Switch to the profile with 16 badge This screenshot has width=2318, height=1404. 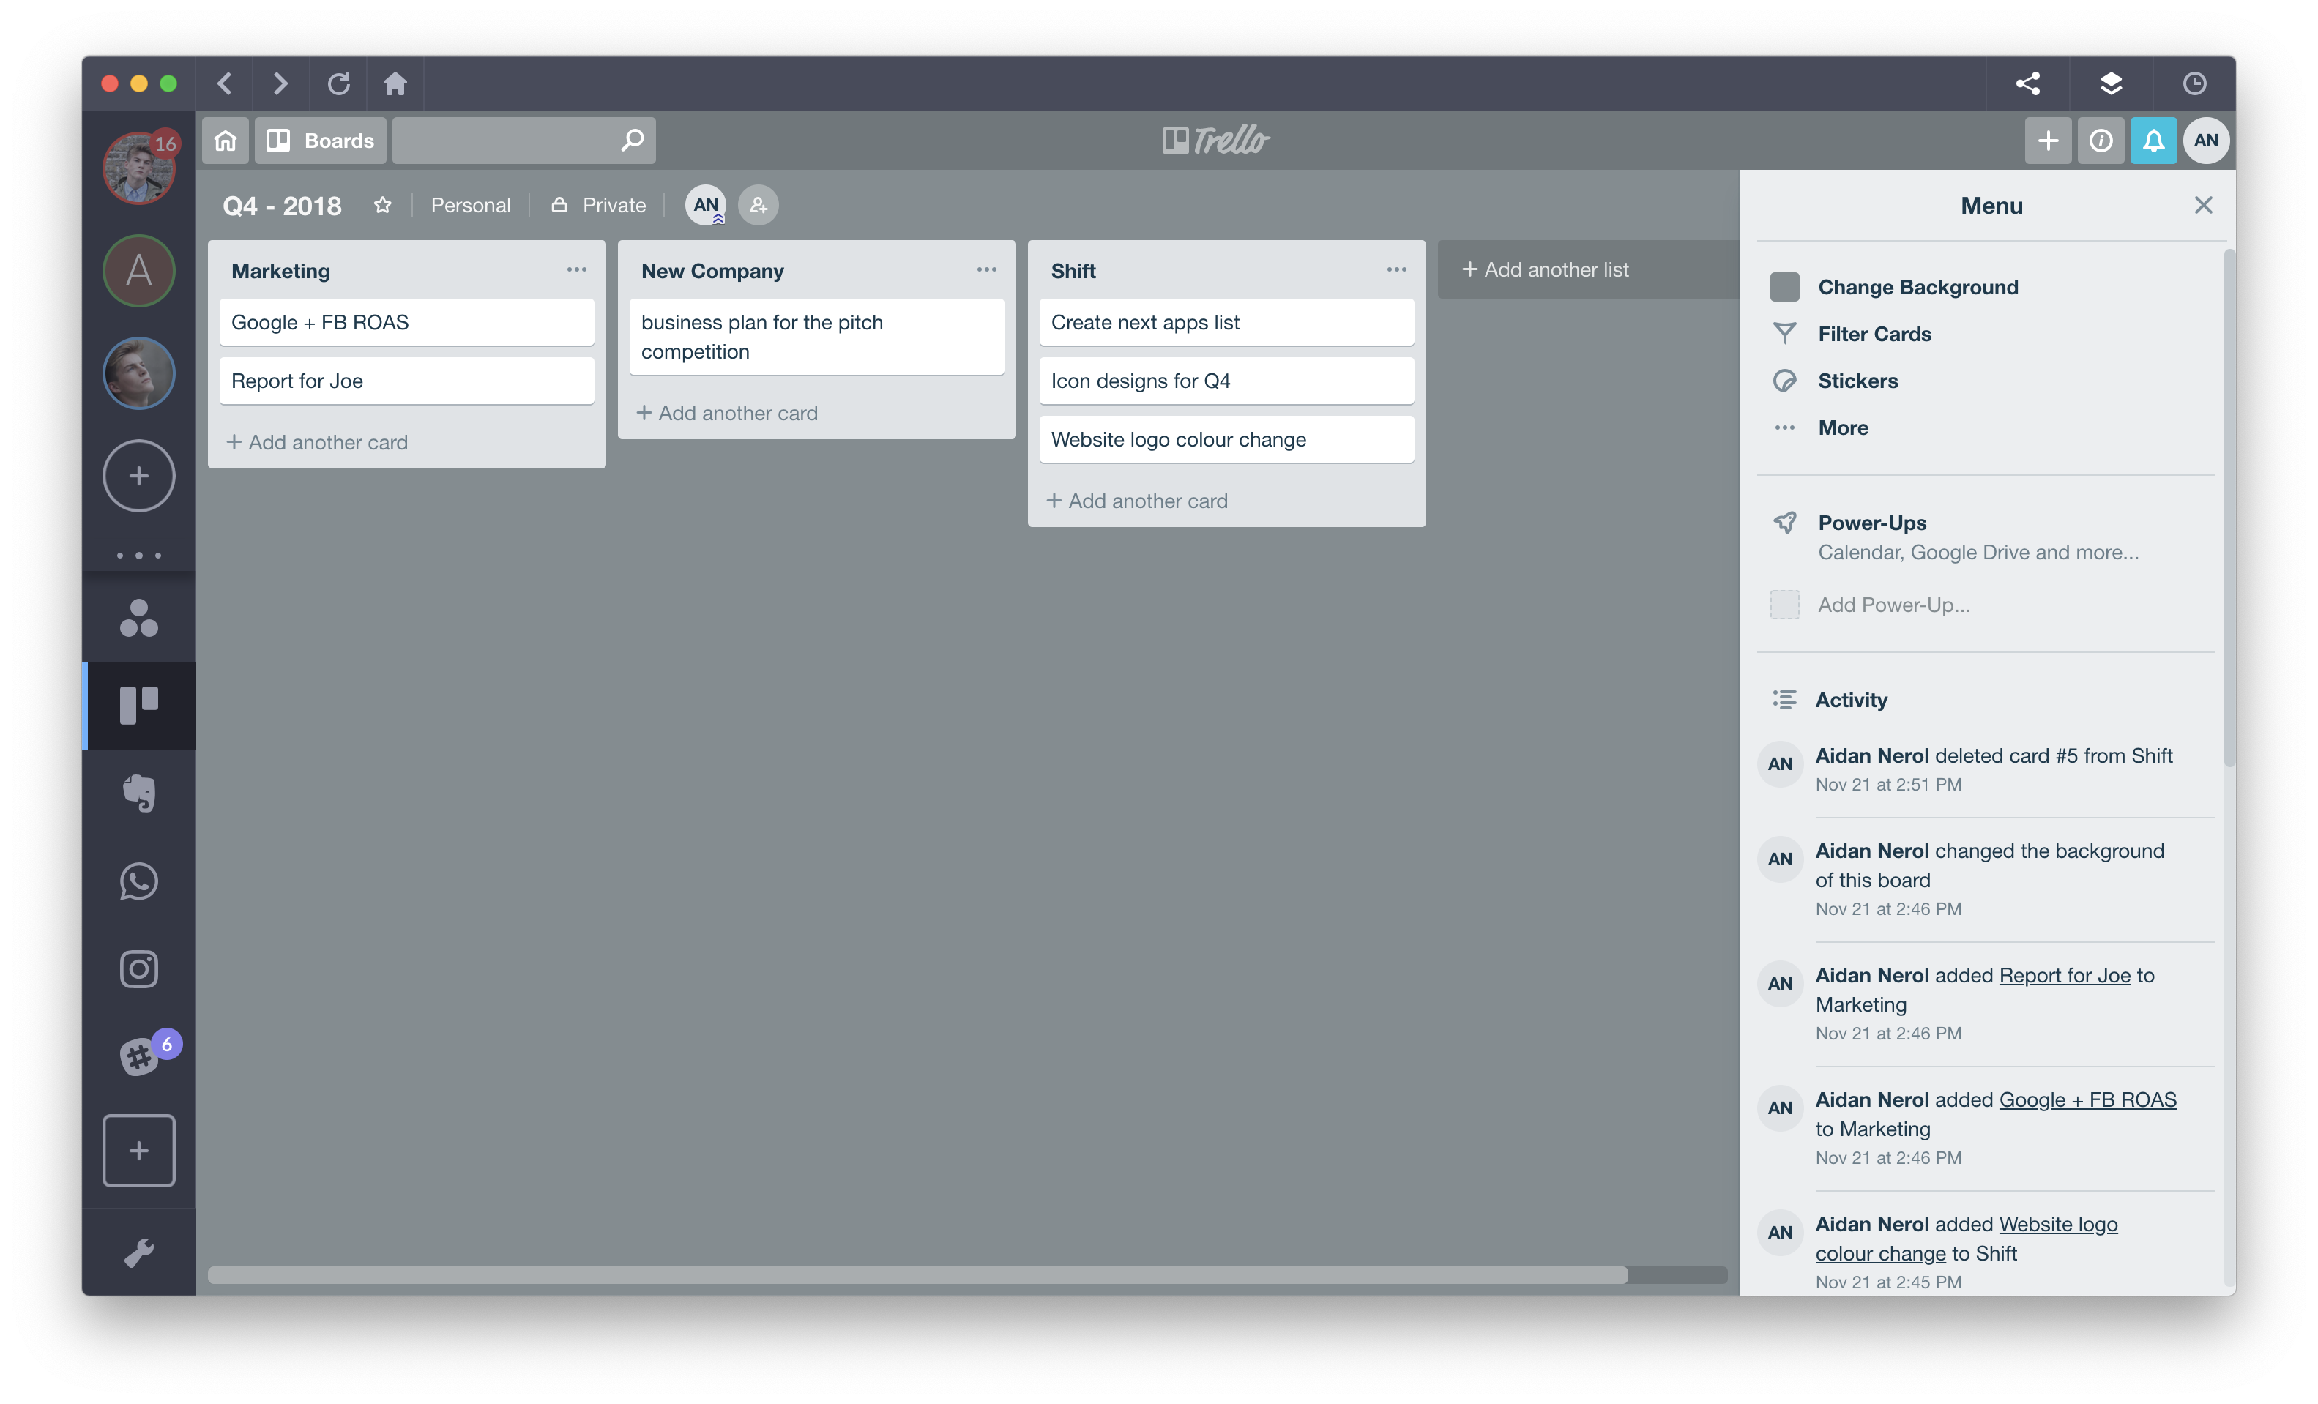point(139,168)
